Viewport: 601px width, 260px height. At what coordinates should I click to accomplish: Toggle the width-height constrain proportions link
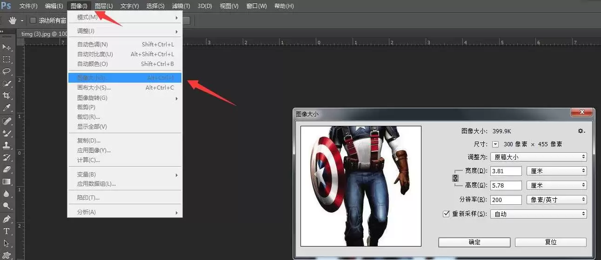point(455,178)
